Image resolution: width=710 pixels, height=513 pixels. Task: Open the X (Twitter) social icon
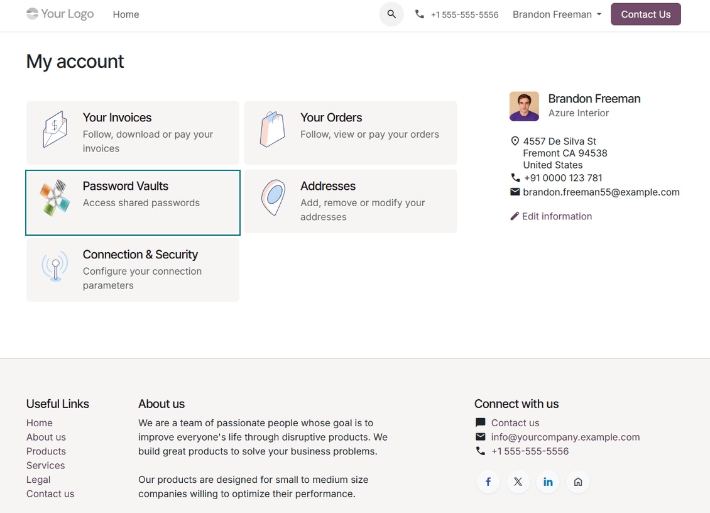[x=518, y=482]
